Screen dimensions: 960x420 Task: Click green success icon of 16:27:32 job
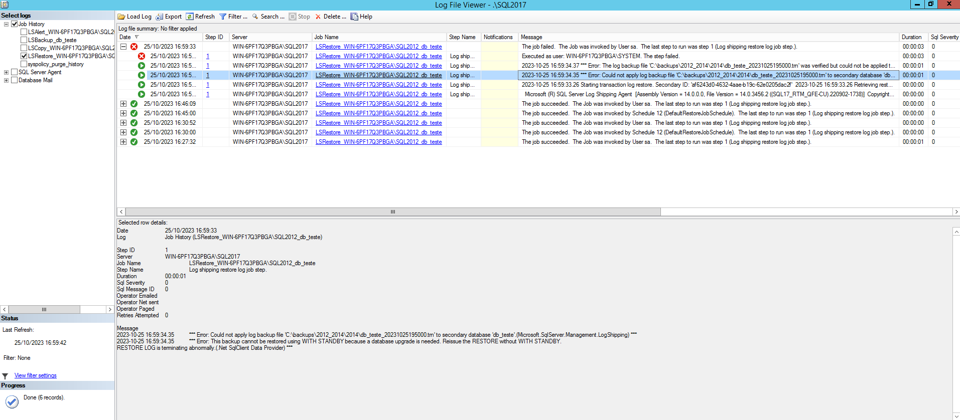(134, 142)
